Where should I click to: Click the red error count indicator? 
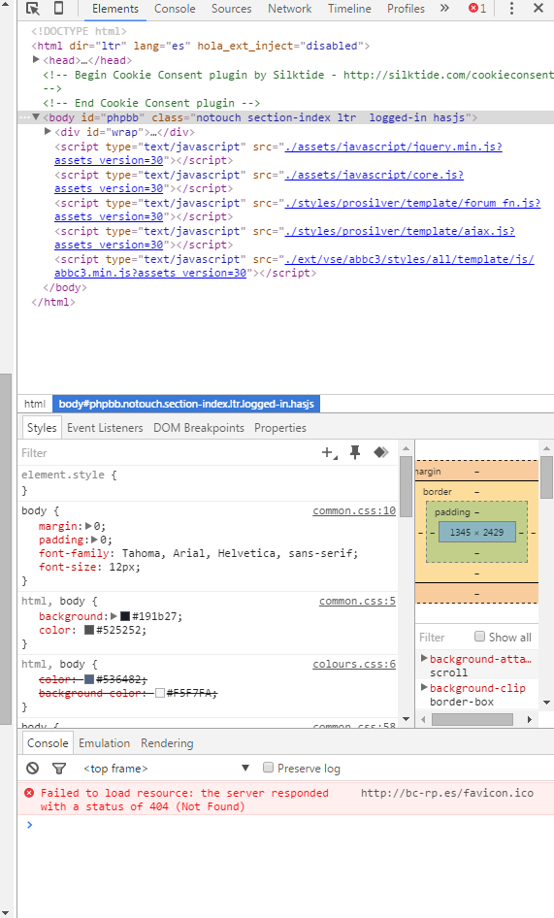[477, 8]
